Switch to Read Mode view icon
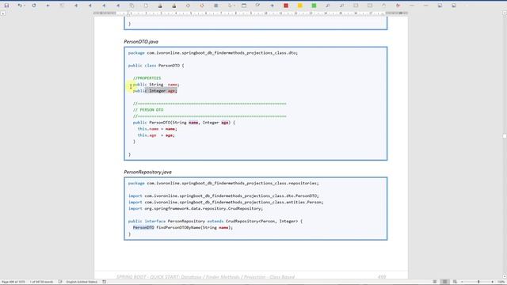 (435, 282)
